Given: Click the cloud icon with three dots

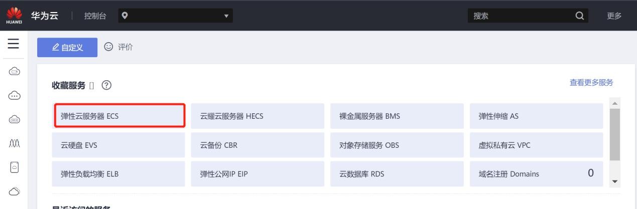Looking at the screenshot, I should [14, 95].
